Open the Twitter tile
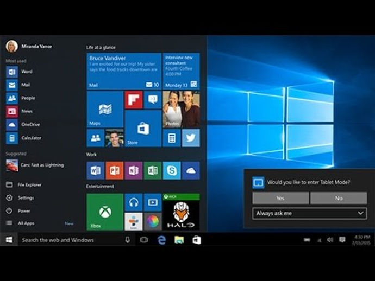Screen dimensions: 375x281 coord(191,138)
